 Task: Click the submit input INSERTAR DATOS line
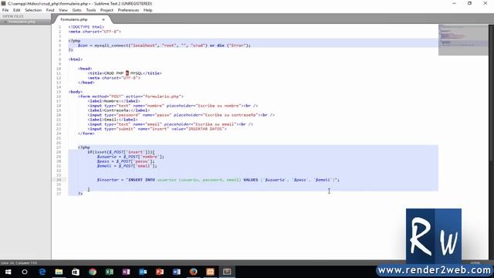157,129
